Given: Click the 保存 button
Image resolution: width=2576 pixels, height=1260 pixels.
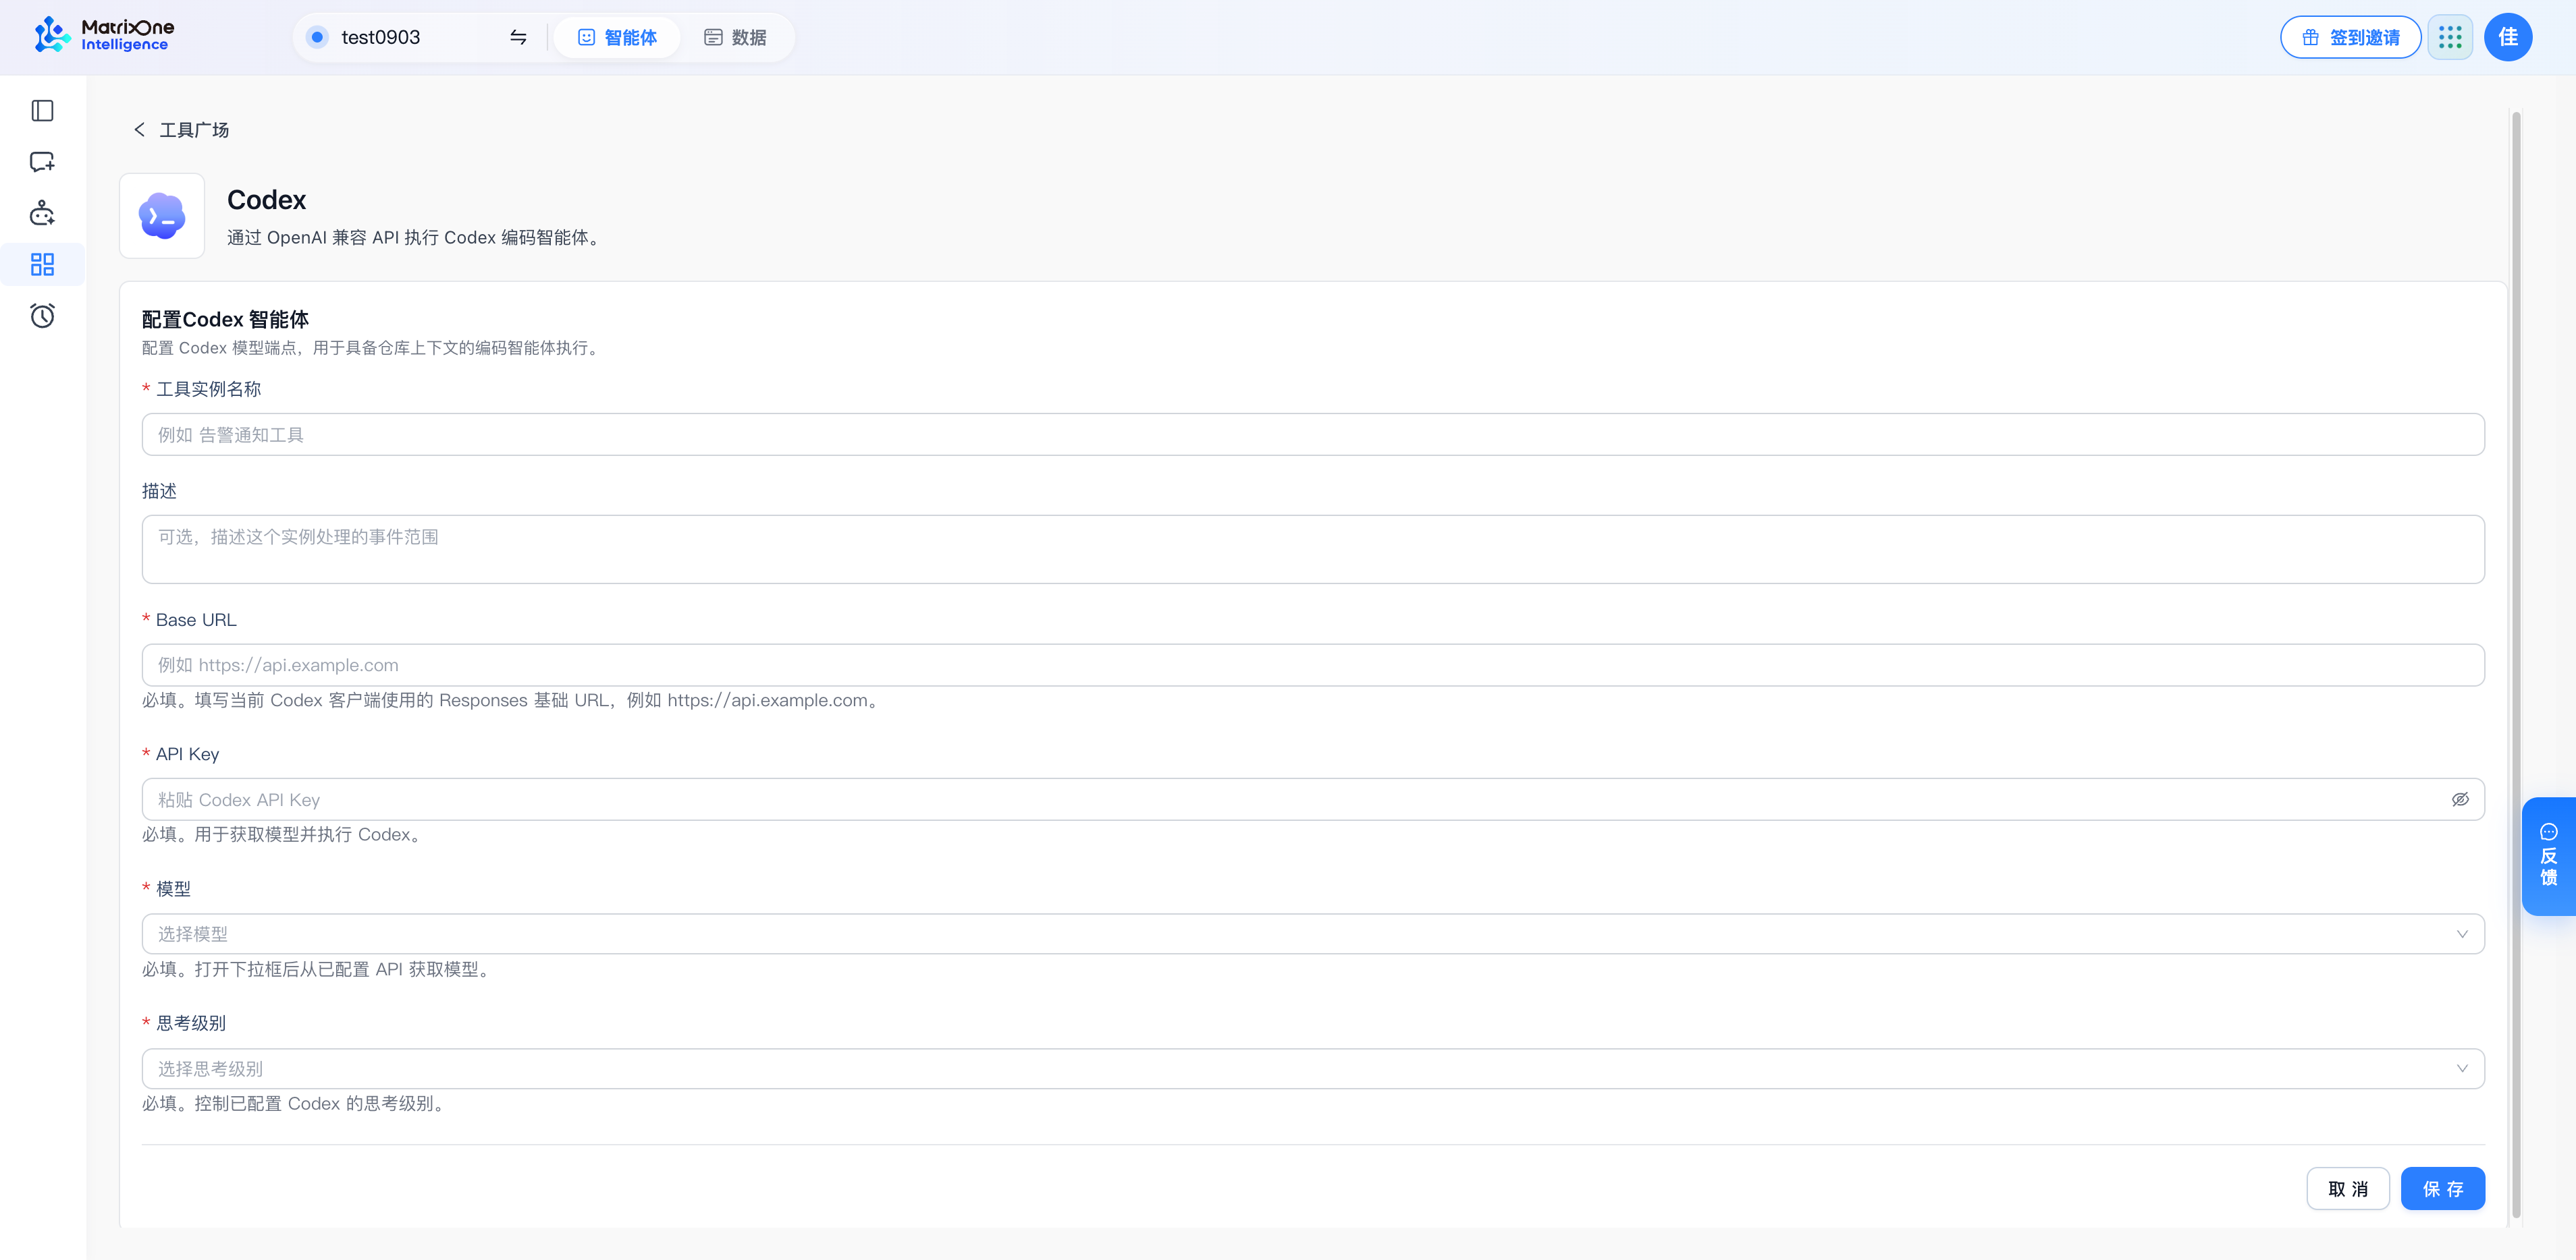Looking at the screenshot, I should (2443, 1189).
